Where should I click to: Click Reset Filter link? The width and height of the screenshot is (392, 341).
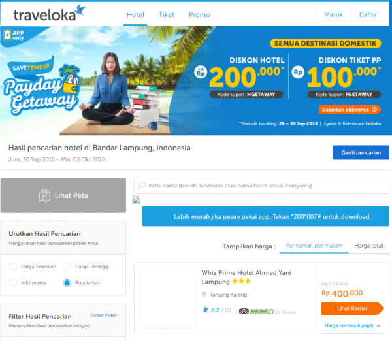pos(104,316)
